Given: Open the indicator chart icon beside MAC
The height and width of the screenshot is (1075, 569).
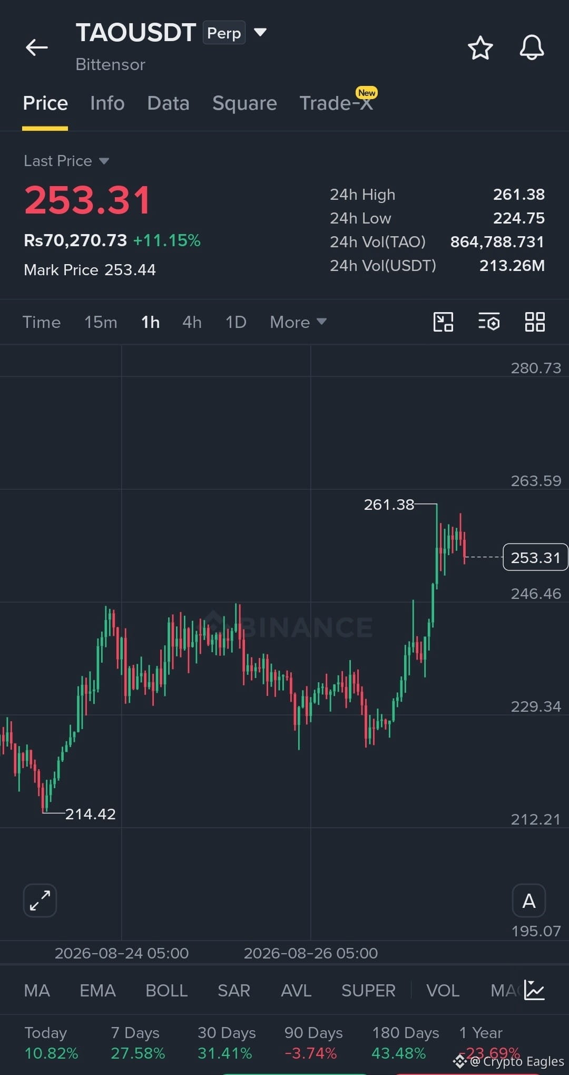Looking at the screenshot, I should pos(534,990).
